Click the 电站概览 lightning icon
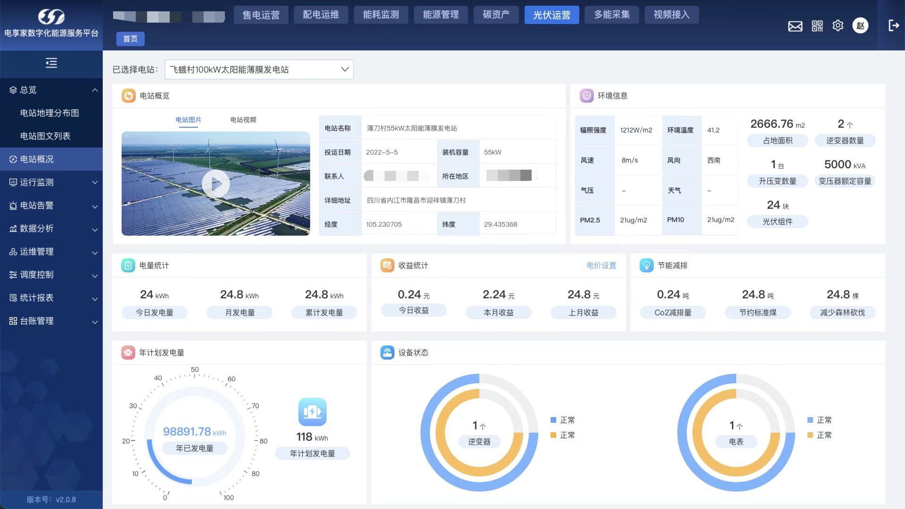905x509 pixels. (x=128, y=96)
